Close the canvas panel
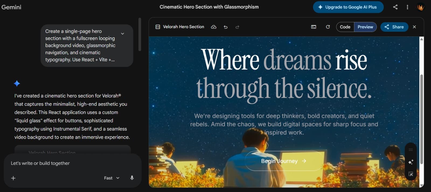The height and width of the screenshot is (192, 431). (414, 27)
